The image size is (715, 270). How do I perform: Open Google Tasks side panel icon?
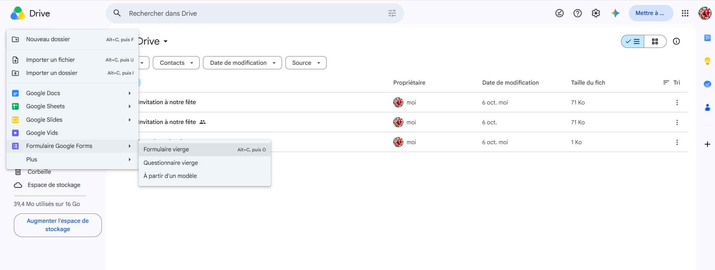tap(708, 84)
